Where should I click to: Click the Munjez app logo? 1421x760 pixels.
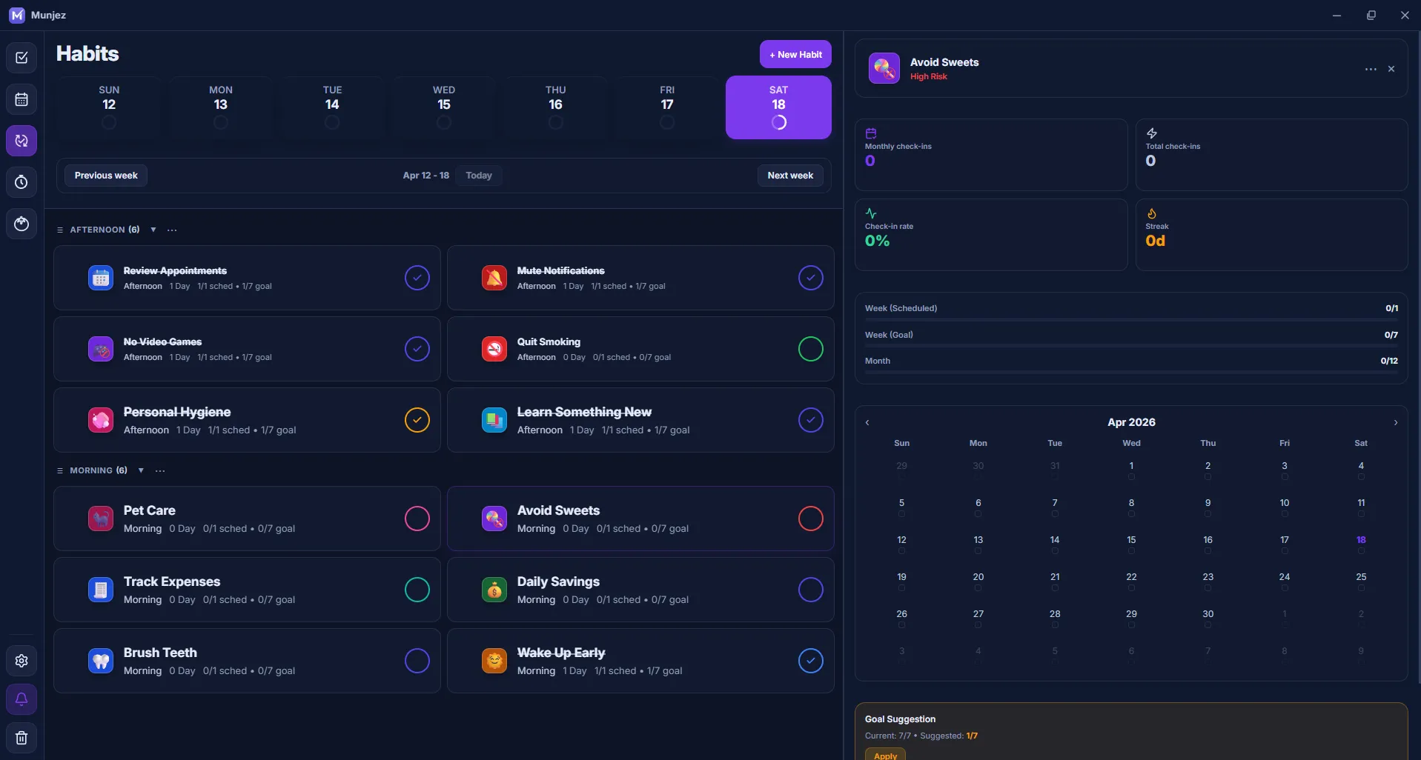17,15
